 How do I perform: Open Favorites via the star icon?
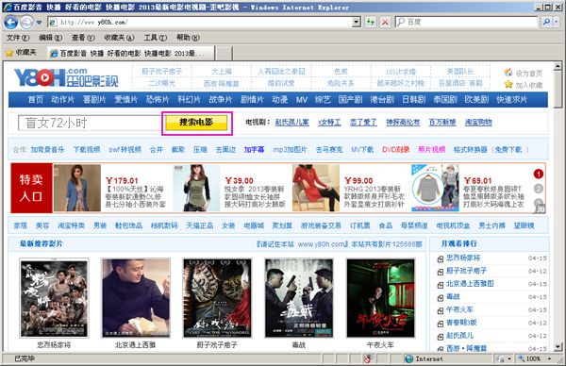[9, 53]
